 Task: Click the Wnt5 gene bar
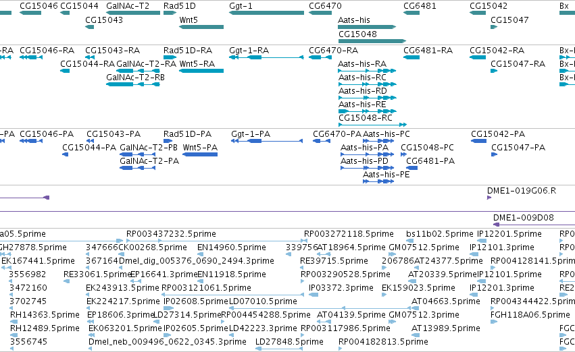201,27
